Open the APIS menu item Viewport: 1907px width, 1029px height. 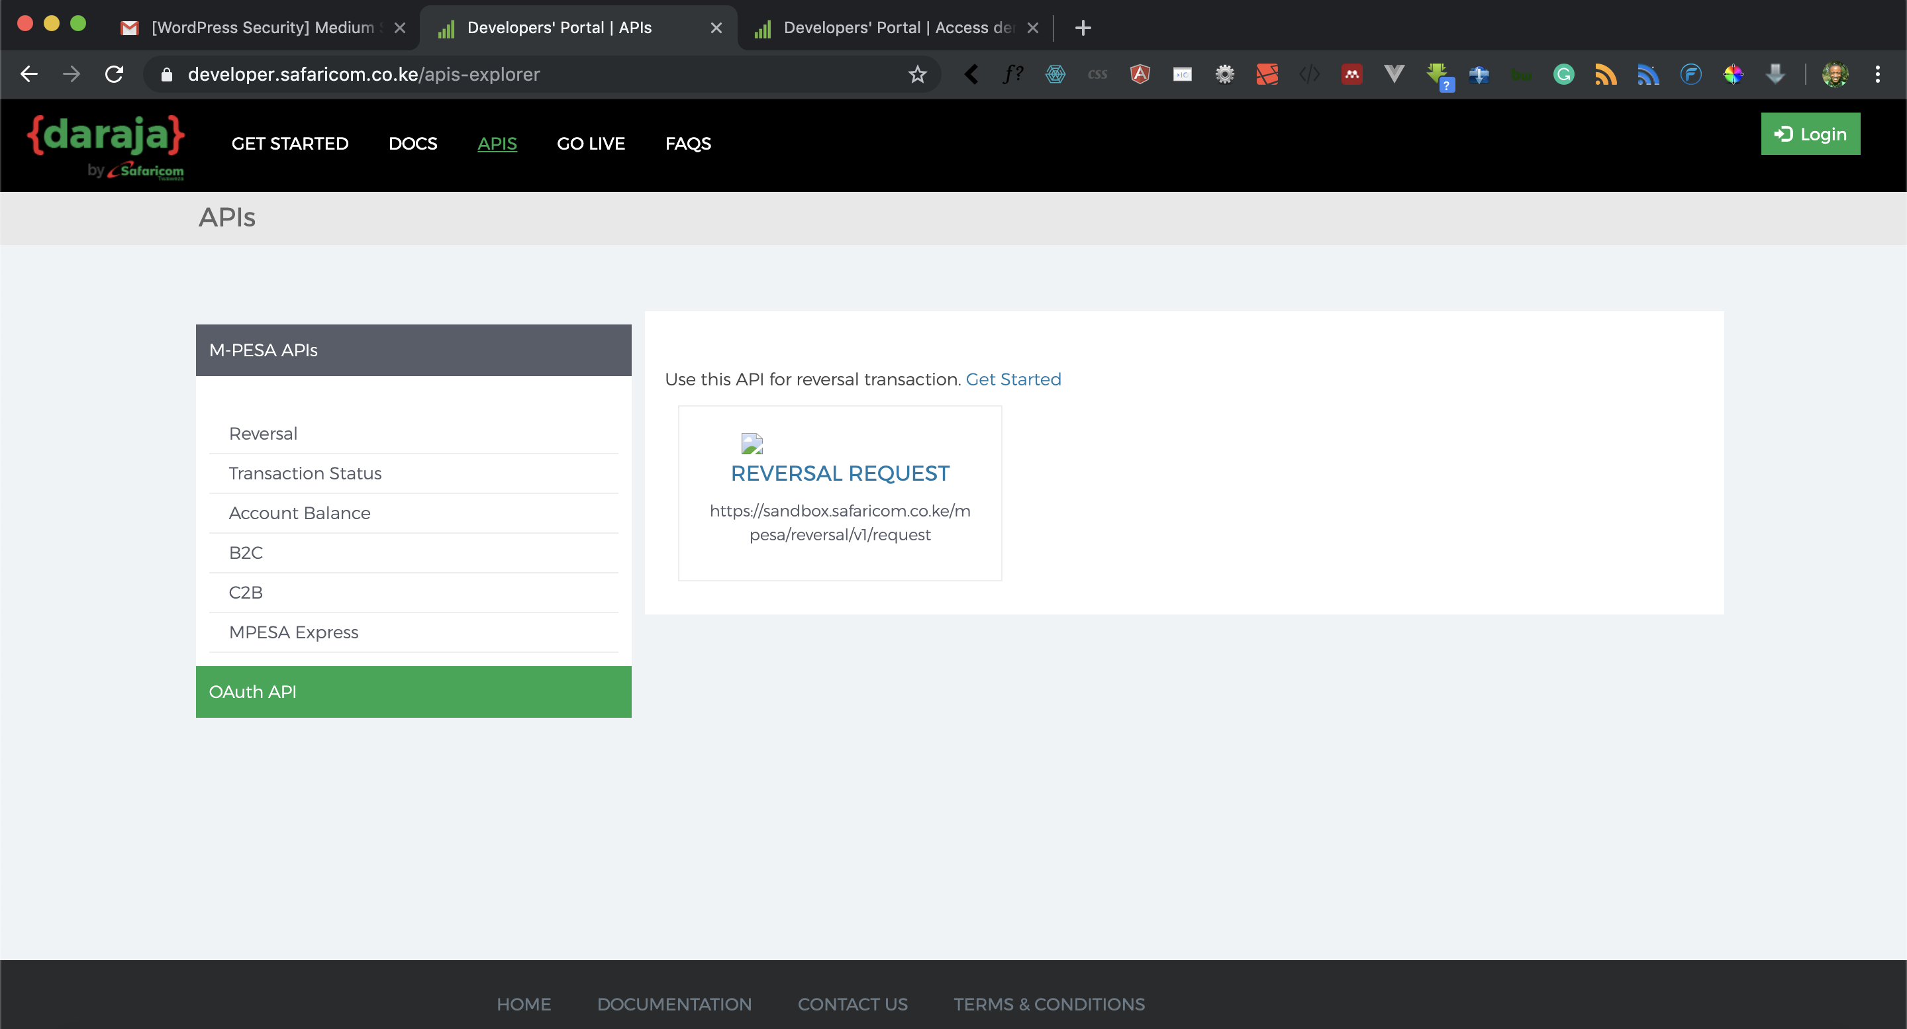497,144
